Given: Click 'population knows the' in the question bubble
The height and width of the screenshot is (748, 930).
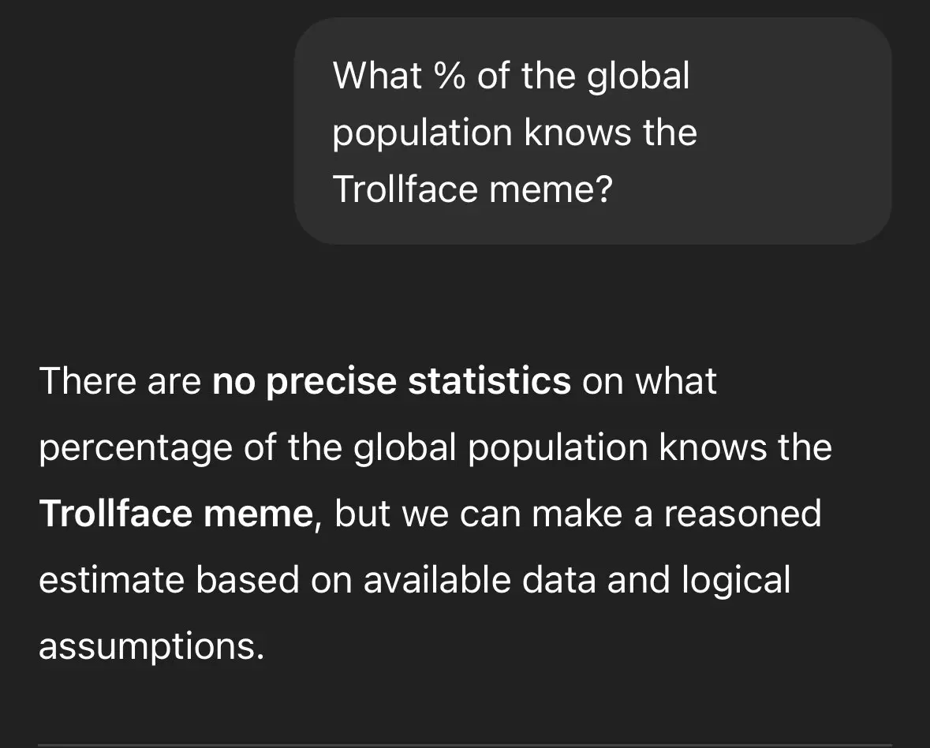Looking at the screenshot, I should 515,133.
